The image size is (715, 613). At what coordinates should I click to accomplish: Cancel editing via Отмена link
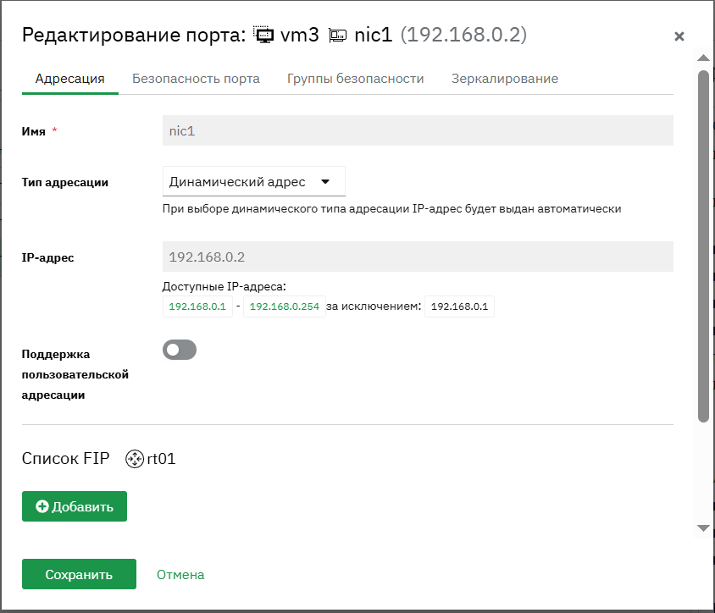(180, 575)
